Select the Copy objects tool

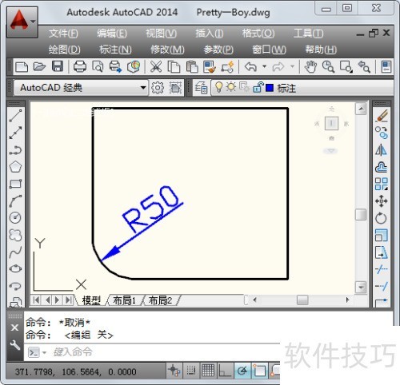point(382,133)
